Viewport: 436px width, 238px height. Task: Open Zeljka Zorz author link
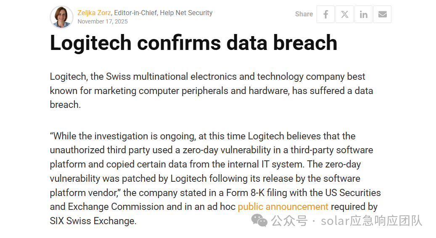click(x=94, y=13)
